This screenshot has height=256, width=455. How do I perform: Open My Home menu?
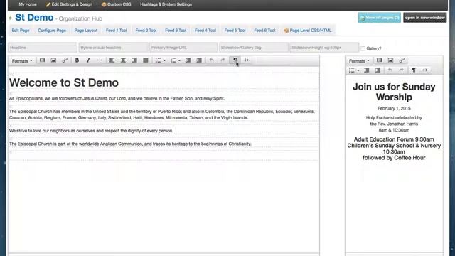(28, 4)
